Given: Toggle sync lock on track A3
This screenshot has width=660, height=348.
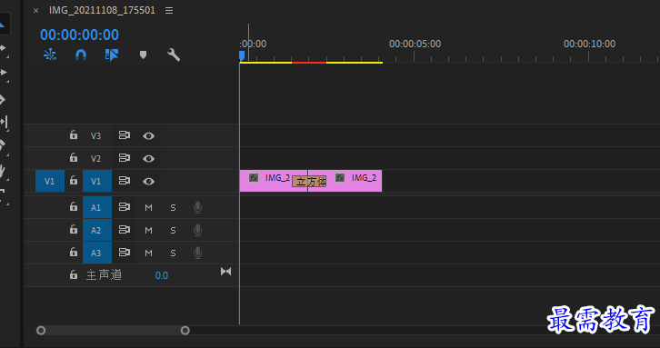Looking at the screenshot, I should [125, 252].
